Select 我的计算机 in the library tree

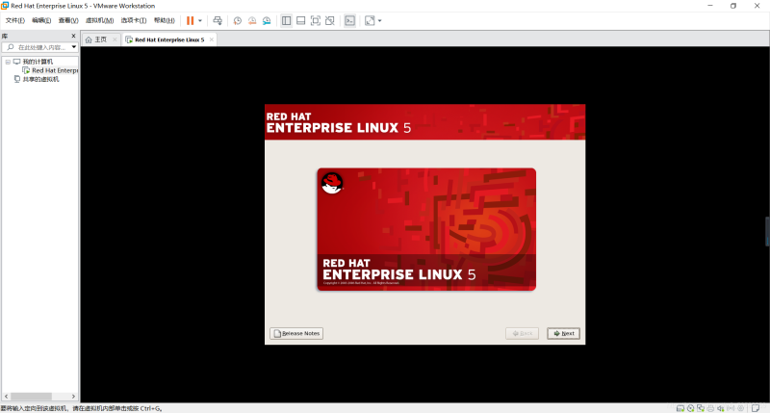point(38,62)
